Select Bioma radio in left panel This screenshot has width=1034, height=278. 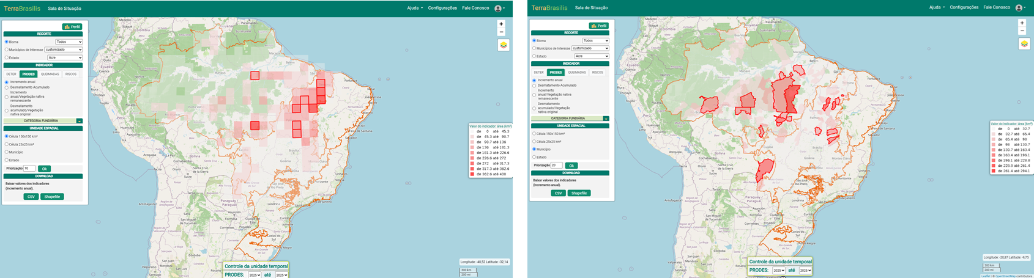click(x=7, y=42)
